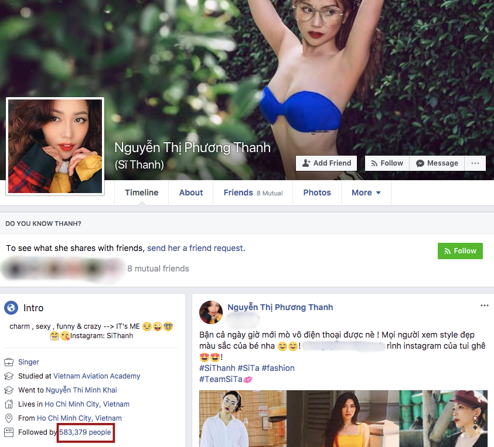This screenshot has width=494, height=447.
Task: Open the post options ellipsis menu
Action: pos(484,305)
